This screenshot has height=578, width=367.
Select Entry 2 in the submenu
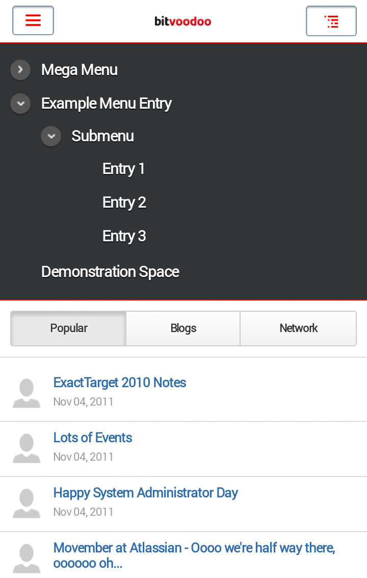[124, 203]
